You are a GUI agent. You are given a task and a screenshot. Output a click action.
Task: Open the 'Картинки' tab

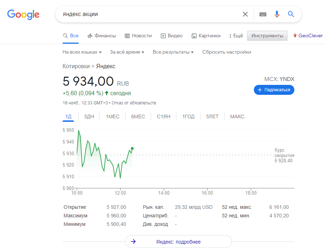(206, 36)
